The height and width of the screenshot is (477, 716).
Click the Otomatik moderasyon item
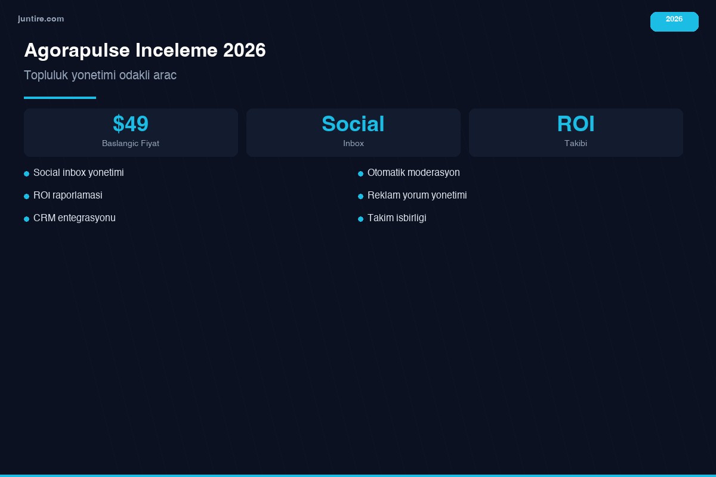click(413, 173)
